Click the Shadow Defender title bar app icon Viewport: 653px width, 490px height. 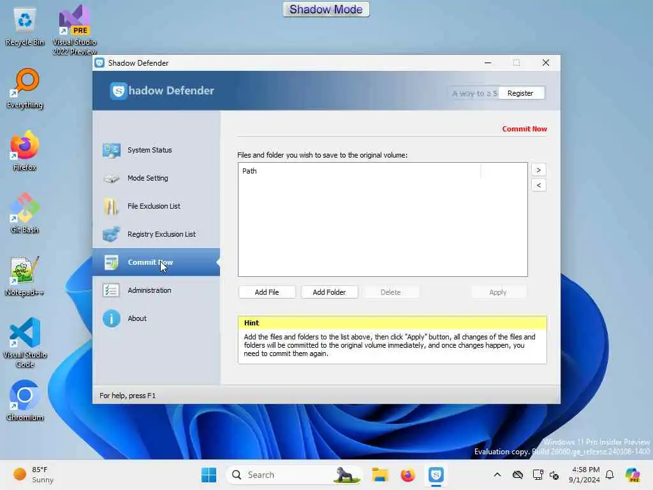(x=99, y=63)
